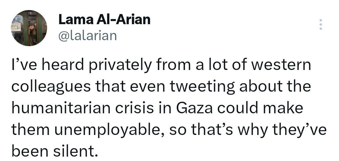The height and width of the screenshot is (161, 339).
Task: Click the word "them" starting the fourth line
Action: [30, 129]
